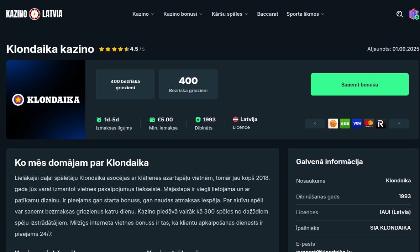Expand the Kazino bonusi menu dropdown
Viewport: 420px width, 252px height.
click(x=183, y=14)
